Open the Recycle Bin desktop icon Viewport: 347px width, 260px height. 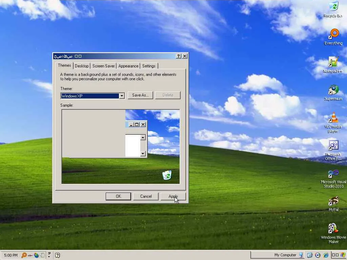(333, 9)
